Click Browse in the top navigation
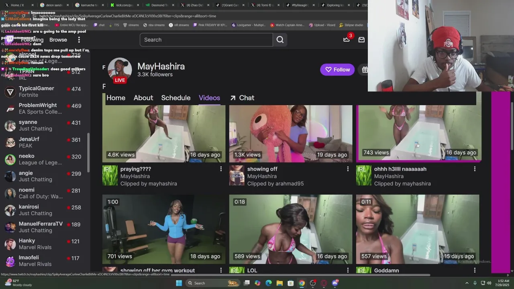The width and height of the screenshot is (514, 289). click(58, 40)
